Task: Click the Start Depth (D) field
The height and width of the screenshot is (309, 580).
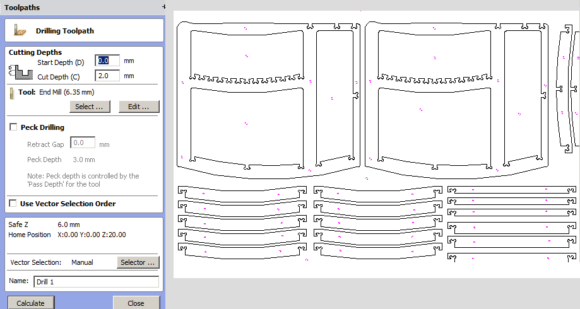Action: coord(107,61)
